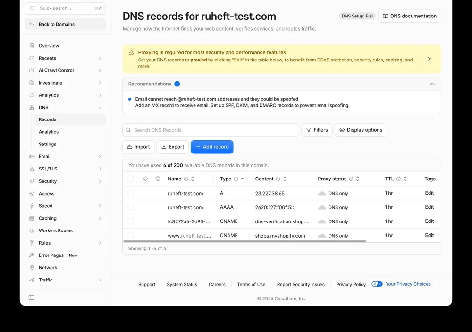Click the Access sidebar icon
Screen dimensions: 472x332
click(x=32, y=194)
